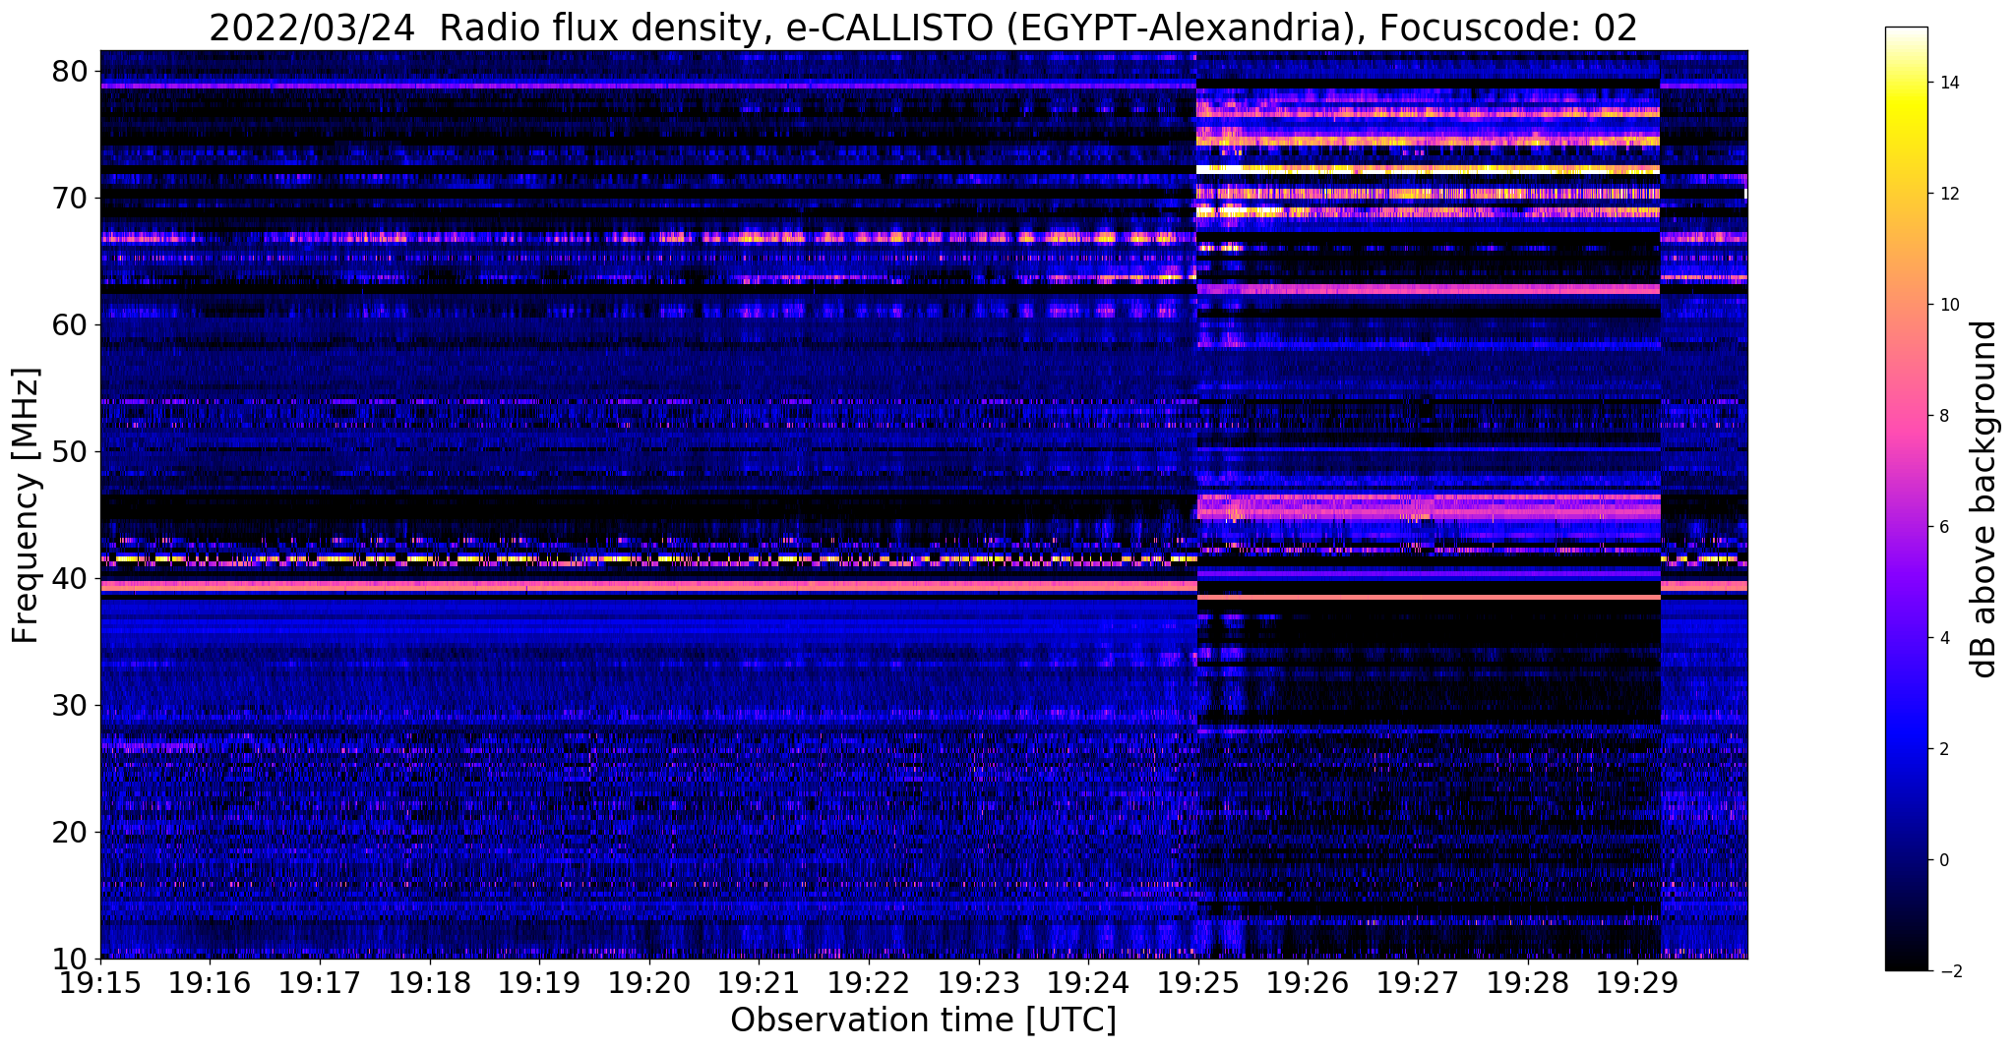Click the 19:25 time tick label

(1198, 982)
